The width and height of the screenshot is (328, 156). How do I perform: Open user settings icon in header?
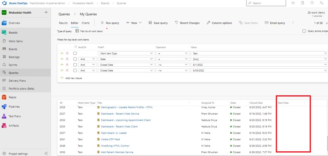tap(321, 3)
